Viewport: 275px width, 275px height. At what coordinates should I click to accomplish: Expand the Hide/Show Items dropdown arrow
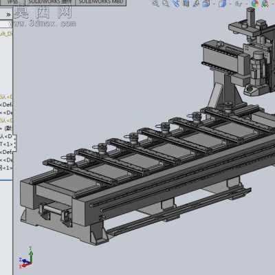coord(246,3)
